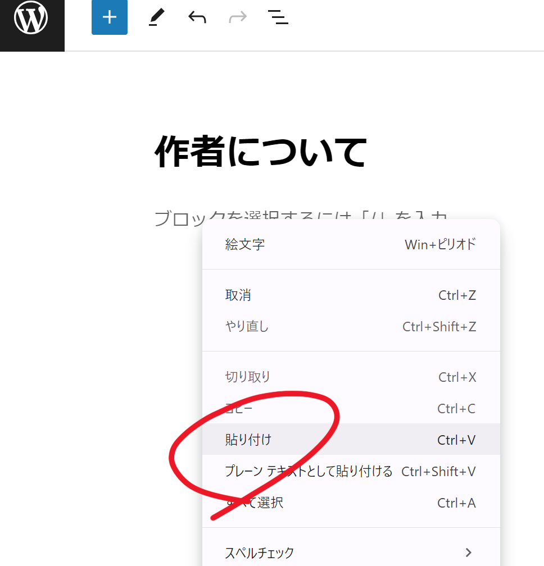The width and height of the screenshot is (544, 566).
Task: Click やり直し in the context menu
Action: [x=247, y=326]
